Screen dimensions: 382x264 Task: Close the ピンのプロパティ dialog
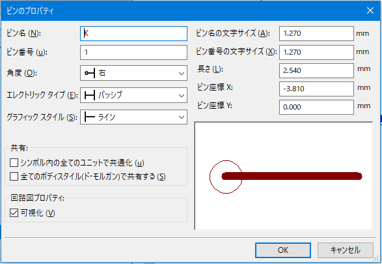(370, 10)
